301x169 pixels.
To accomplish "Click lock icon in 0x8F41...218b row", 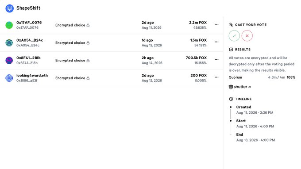I will tap(88, 61).
